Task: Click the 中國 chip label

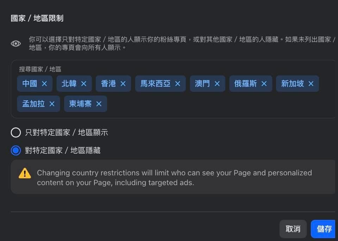Action: tap(30, 84)
